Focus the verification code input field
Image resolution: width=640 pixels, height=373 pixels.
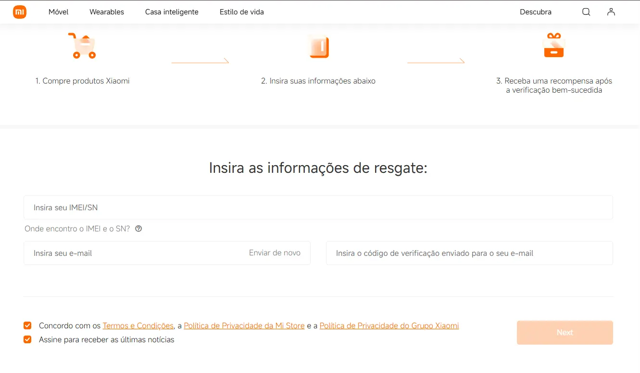pos(469,253)
